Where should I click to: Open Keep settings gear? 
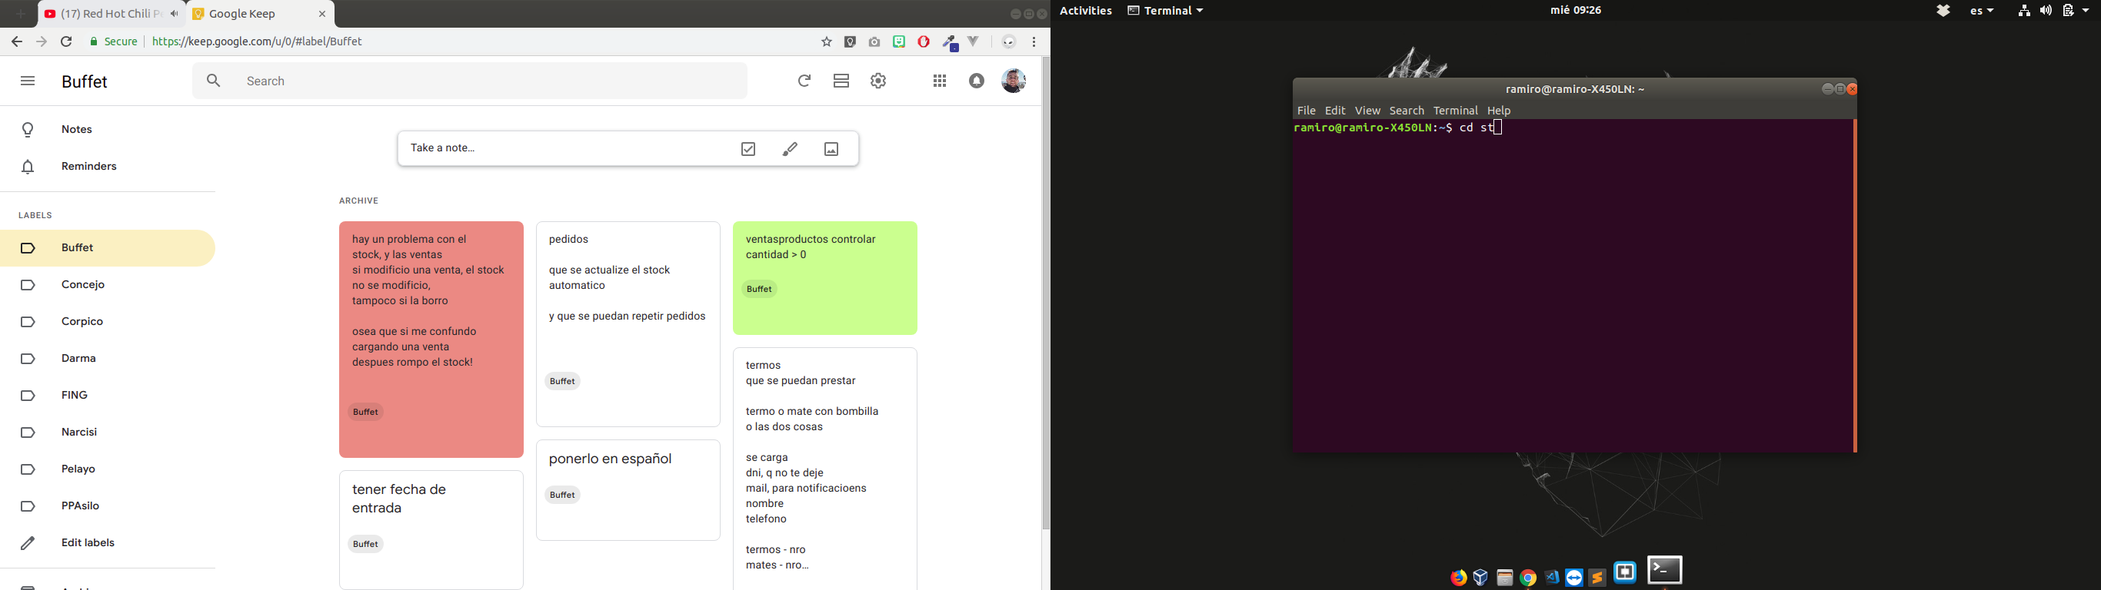(x=878, y=81)
